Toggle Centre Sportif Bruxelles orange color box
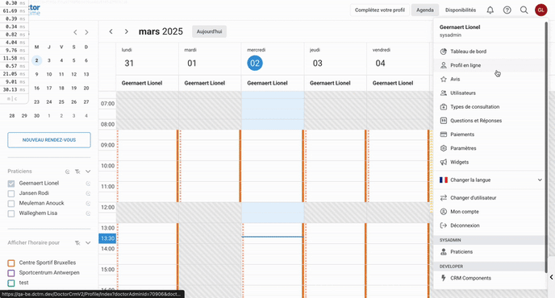555x298 pixels. pos(11,263)
